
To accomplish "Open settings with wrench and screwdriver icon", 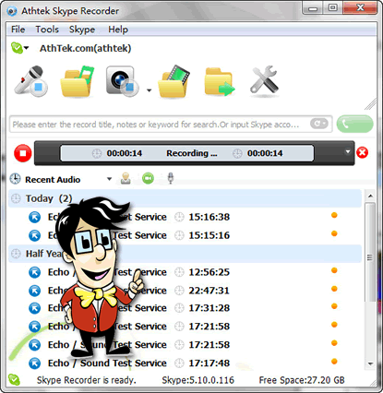I will click(264, 80).
